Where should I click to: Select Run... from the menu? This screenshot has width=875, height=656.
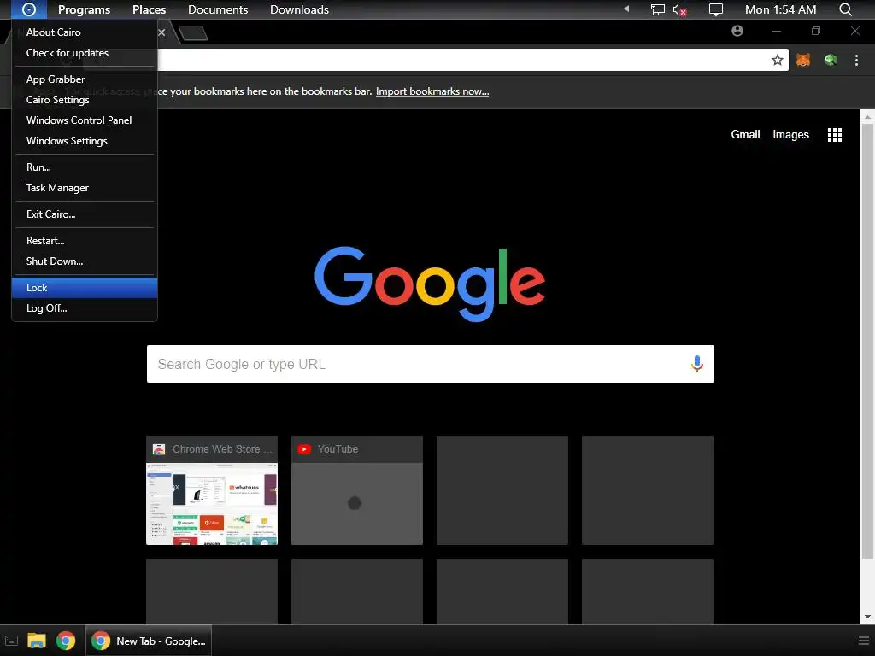pyautogui.click(x=85, y=167)
